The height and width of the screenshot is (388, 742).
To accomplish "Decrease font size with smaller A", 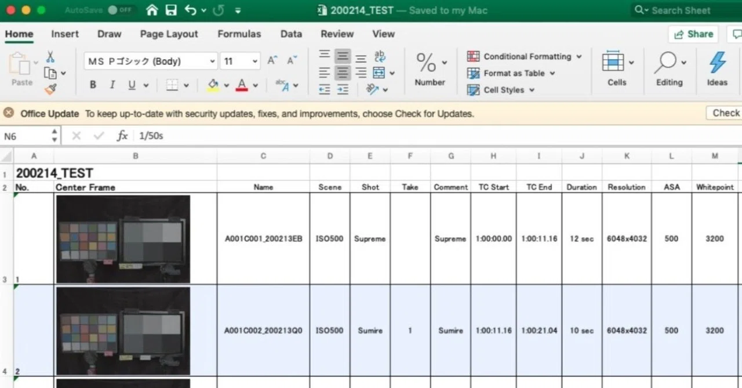I will click(292, 60).
